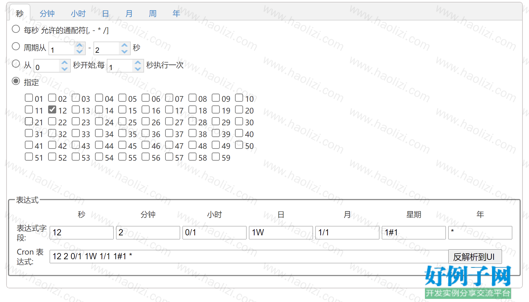Select the 日 tab
529x302 pixels.
106,14
